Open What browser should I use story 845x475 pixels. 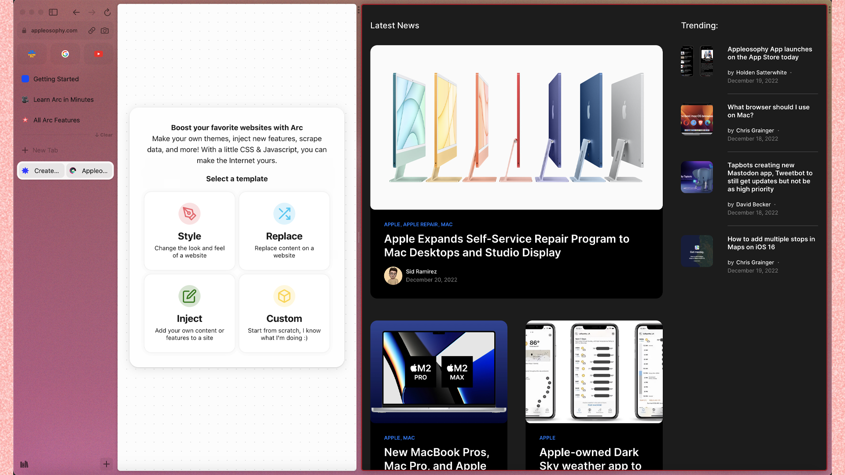[x=768, y=111]
